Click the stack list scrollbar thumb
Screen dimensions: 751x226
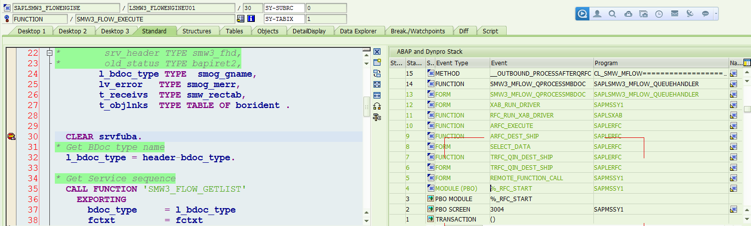747,109
